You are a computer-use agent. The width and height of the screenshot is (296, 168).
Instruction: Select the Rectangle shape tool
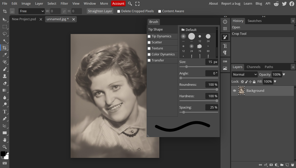point(5,133)
